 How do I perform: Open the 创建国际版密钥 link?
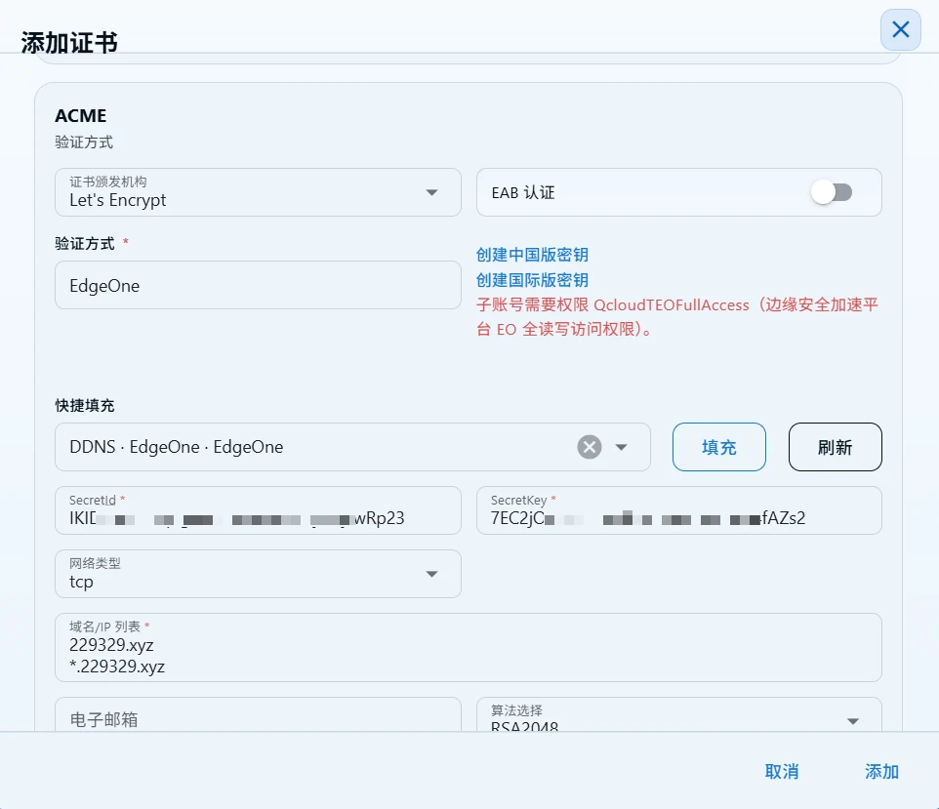click(x=532, y=280)
